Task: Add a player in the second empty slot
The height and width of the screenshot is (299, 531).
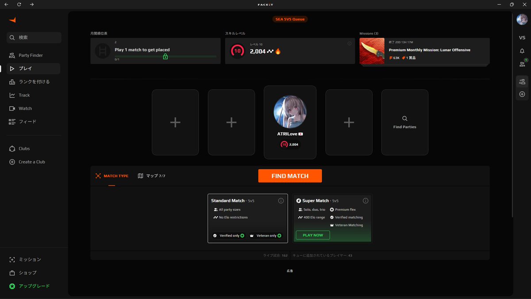Action: [x=231, y=123]
